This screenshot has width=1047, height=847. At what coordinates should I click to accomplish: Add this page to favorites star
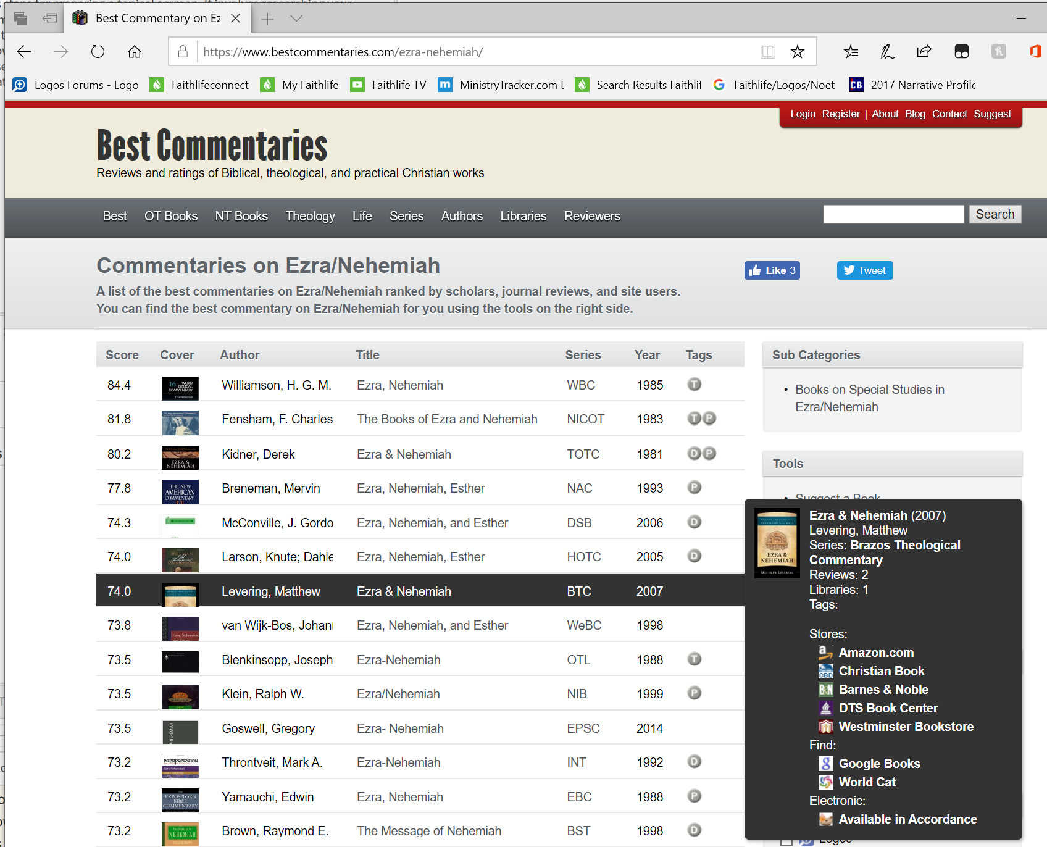(798, 52)
